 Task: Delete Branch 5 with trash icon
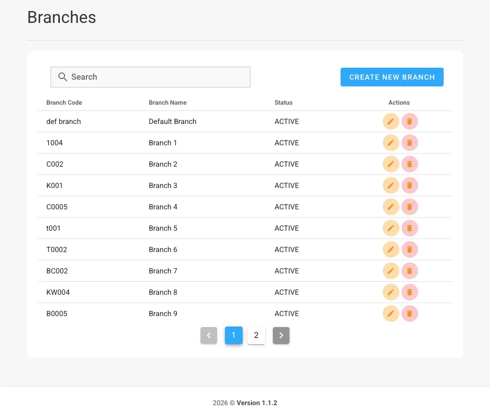point(409,228)
